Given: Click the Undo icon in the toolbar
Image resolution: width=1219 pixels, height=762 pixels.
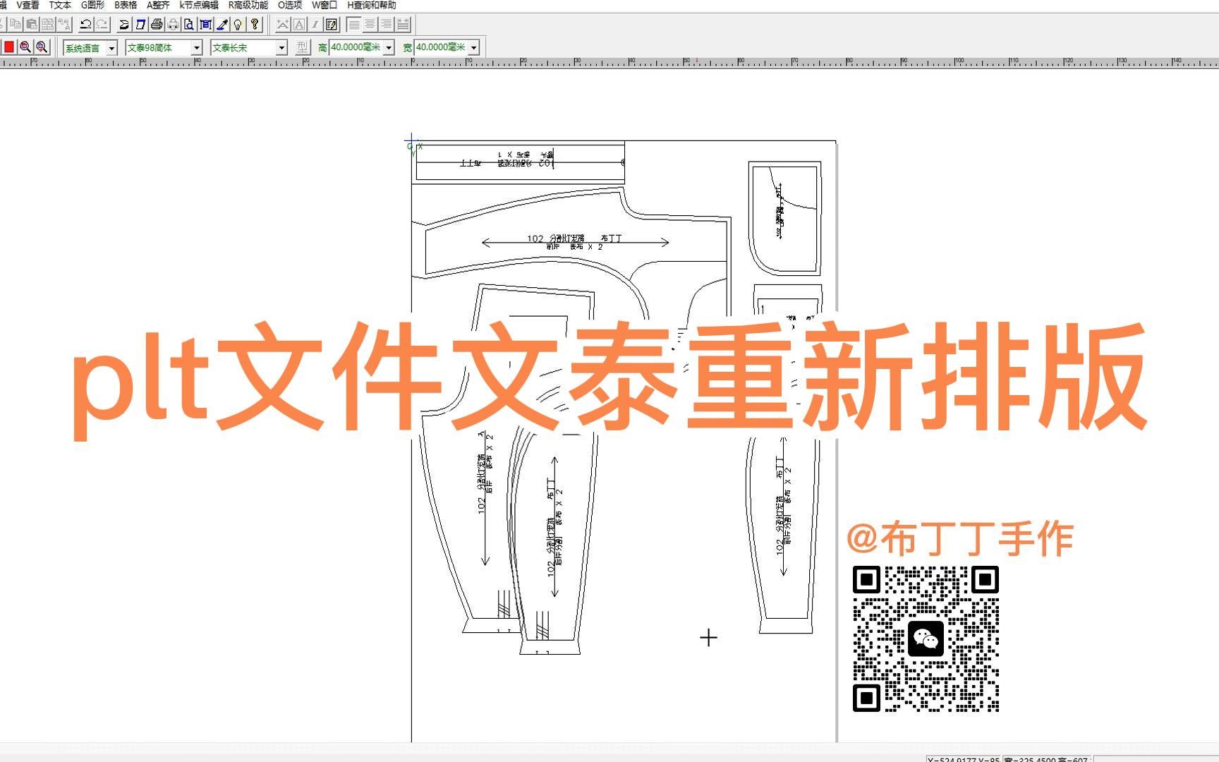Looking at the screenshot, I should click(x=86, y=24).
